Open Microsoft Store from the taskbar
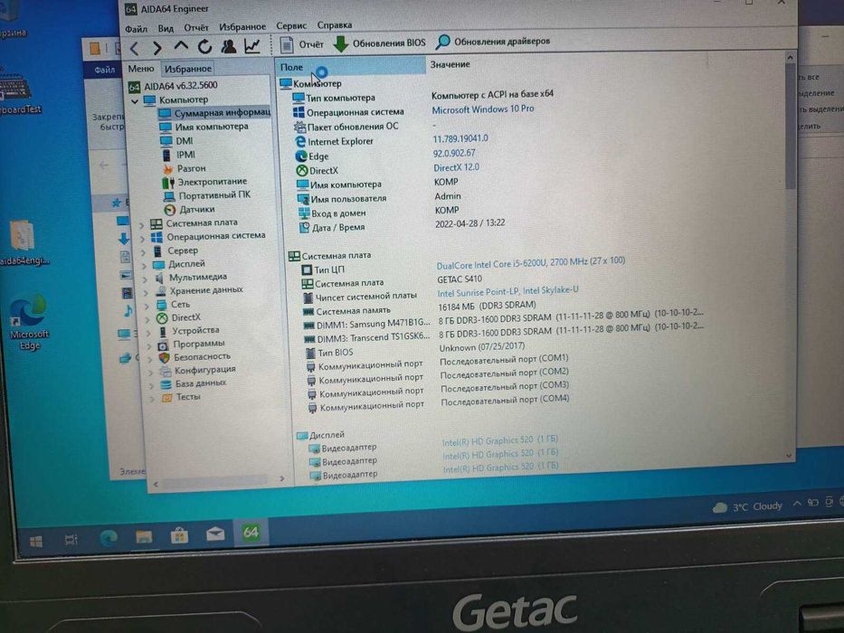Screen dimensions: 844x633 click(x=179, y=535)
